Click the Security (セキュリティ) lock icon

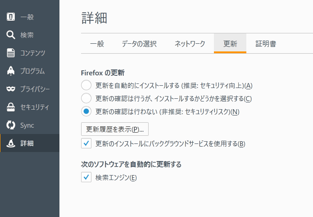(x=11, y=107)
